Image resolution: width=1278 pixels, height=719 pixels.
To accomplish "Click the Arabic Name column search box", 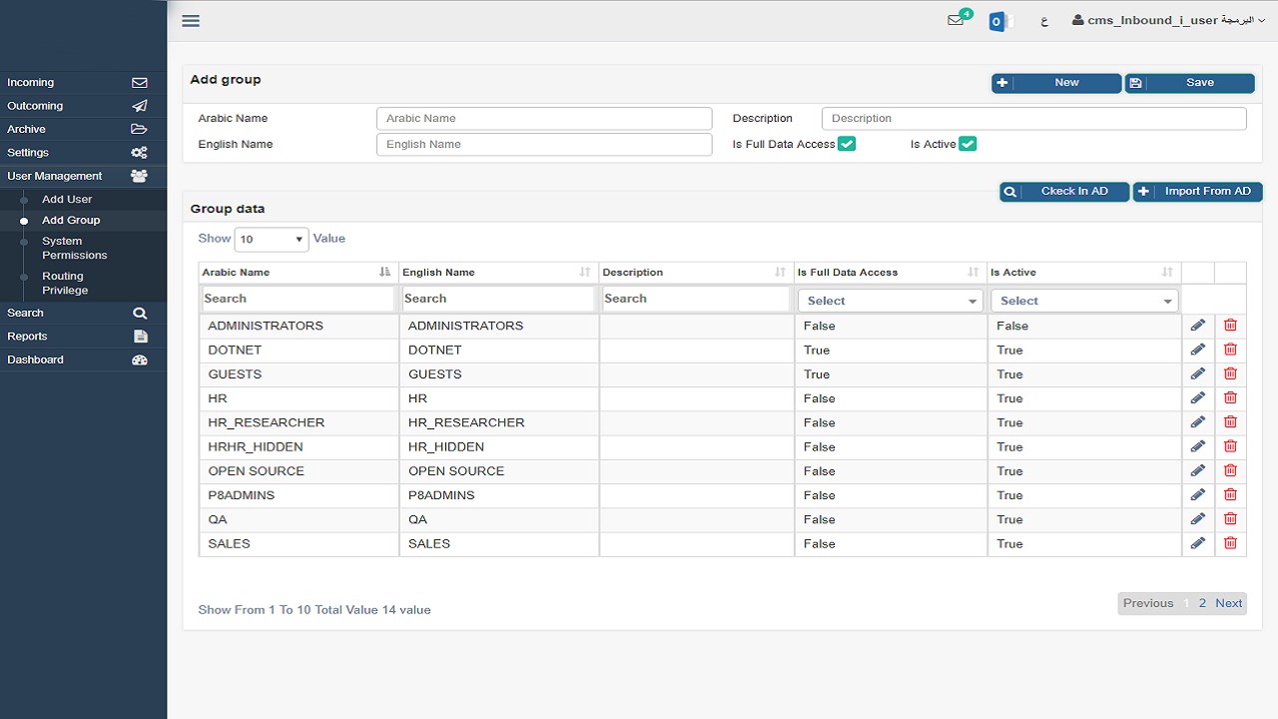I will [299, 299].
